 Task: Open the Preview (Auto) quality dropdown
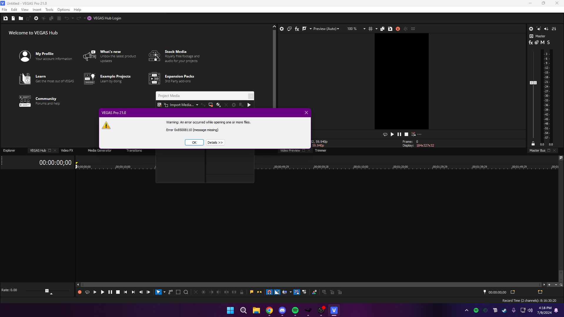coord(326,29)
